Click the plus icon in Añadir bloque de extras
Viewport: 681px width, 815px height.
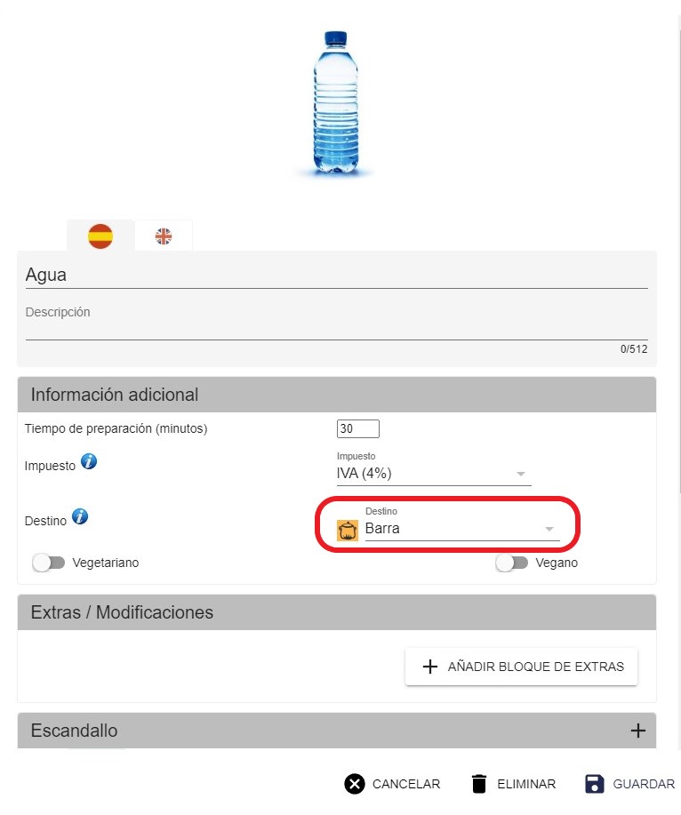(x=430, y=667)
